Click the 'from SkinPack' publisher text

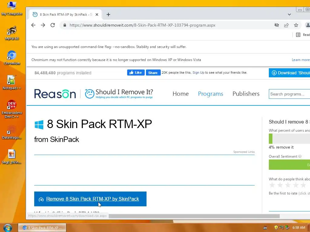[57, 140]
